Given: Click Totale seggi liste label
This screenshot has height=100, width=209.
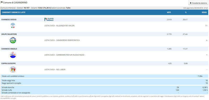Looking at the screenshot, I should click(8, 80).
